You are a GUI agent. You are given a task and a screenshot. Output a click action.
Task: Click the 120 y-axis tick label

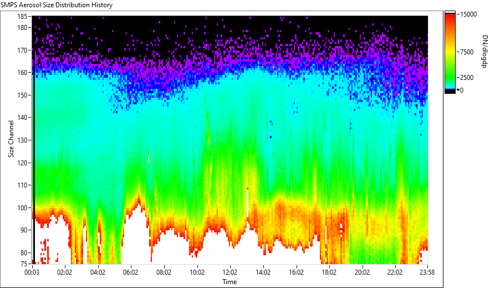(x=23, y=163)
